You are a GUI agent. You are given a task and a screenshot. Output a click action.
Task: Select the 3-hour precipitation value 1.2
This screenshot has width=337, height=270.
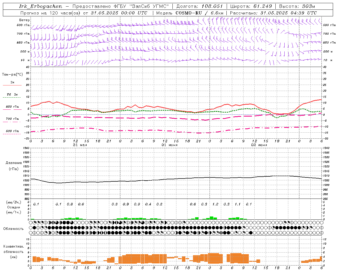tap(215, 204)
